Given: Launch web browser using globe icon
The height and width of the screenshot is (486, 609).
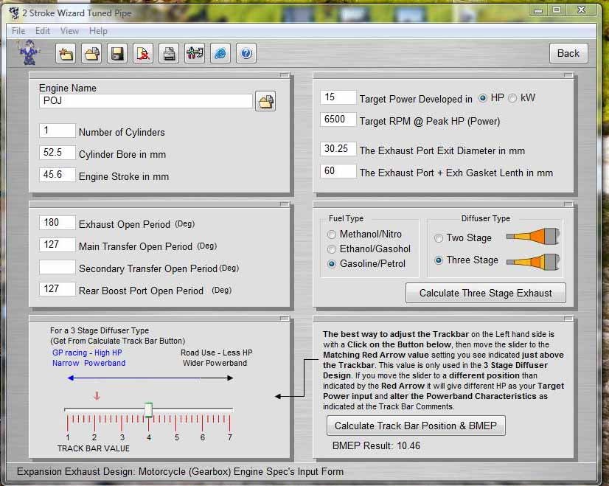Looking at the screenshot, I should click(220, 53).
